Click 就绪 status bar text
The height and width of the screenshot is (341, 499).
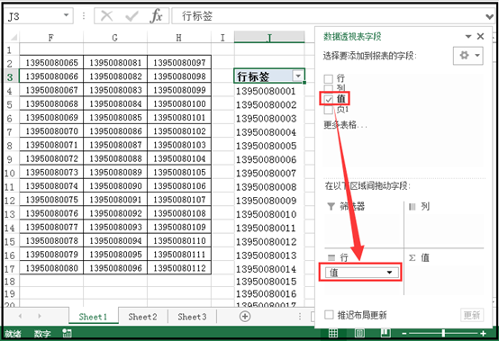point(13,334)
